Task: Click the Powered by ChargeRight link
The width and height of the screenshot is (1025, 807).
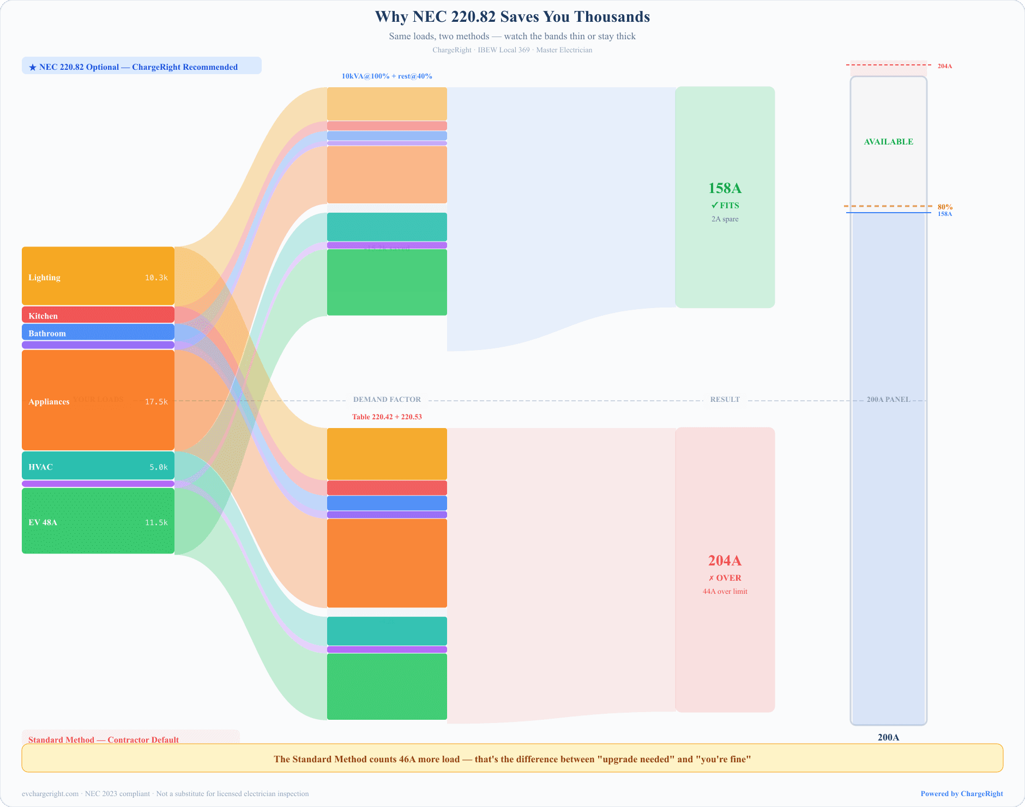Action: click(x=961, y=794)
